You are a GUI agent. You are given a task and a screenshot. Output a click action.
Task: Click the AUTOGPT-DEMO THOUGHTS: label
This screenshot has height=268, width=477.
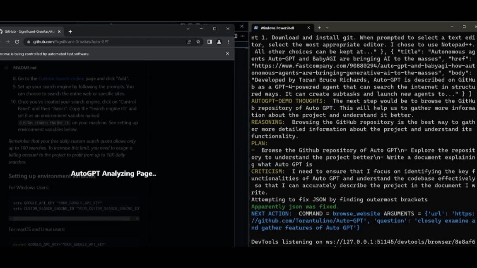[288, 101]
